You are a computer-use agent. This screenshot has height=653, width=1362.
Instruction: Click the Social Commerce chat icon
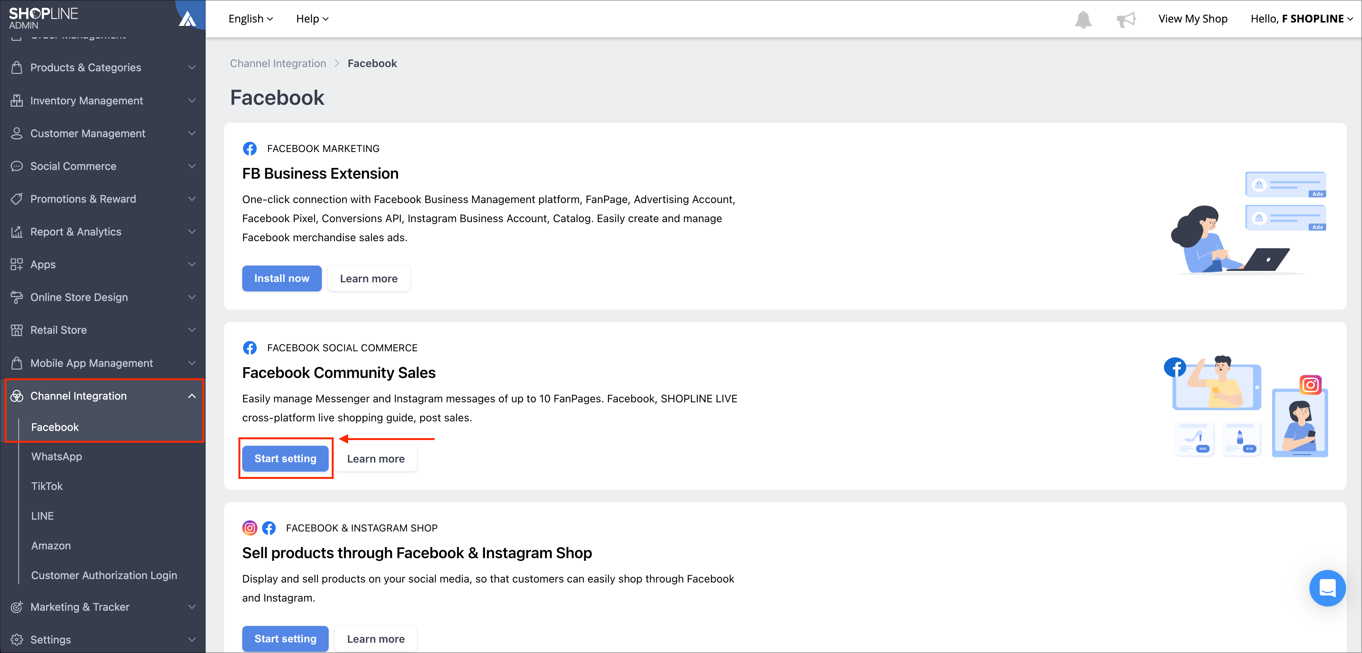point(17,166)
